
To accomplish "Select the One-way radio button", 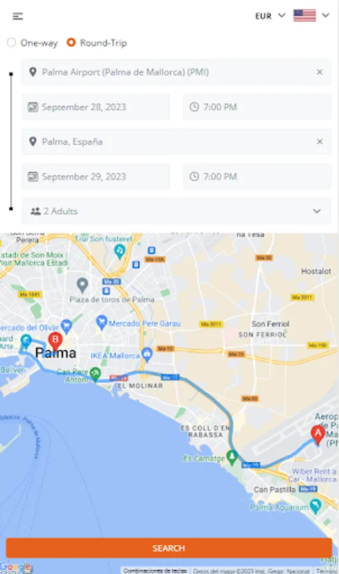I will click(x=11, y=43).
